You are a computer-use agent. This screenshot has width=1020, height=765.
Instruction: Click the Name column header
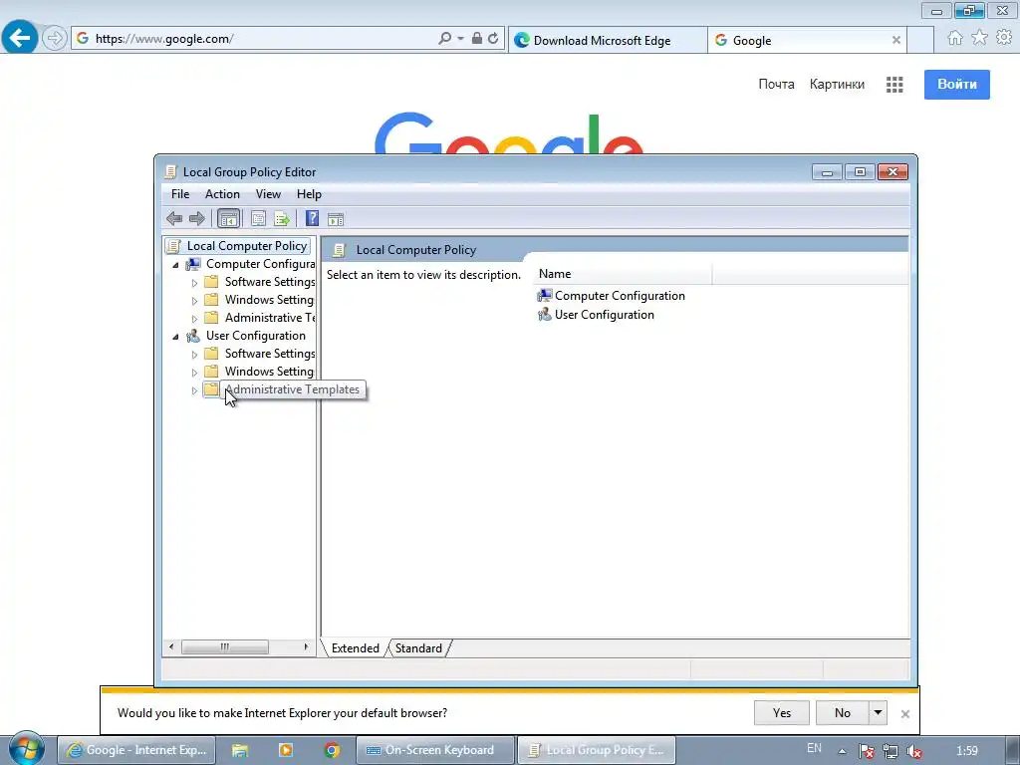click(x=623, y=274)
